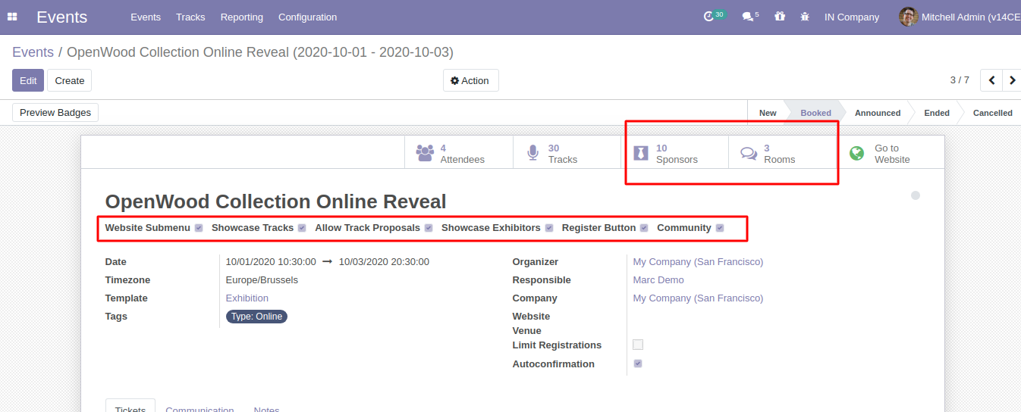Toggle the Allow Track Proposals checkbox
Image resolution: width=1021 pixels, height=412 pixels.
429,228
